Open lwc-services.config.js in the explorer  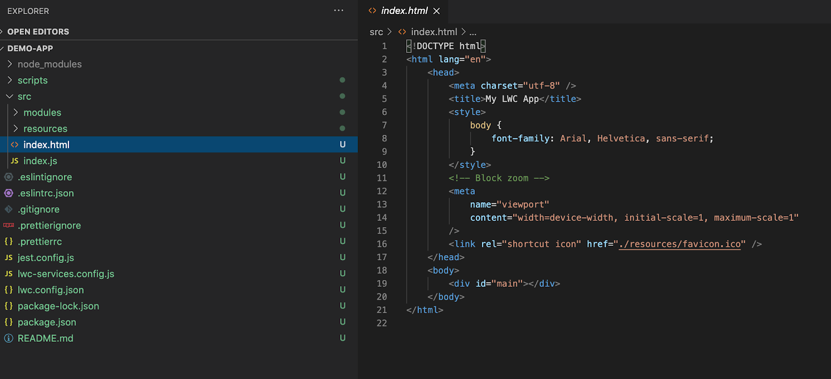65,274
